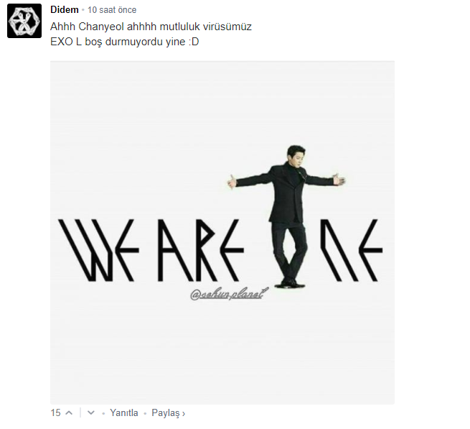Click the man's shoes forming the O
This screenshot has height=429, width=470.
[290, 284]
